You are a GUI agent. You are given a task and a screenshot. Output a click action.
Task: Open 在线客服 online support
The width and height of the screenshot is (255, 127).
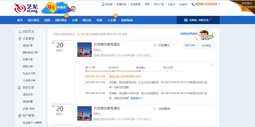tap(136, 4)
